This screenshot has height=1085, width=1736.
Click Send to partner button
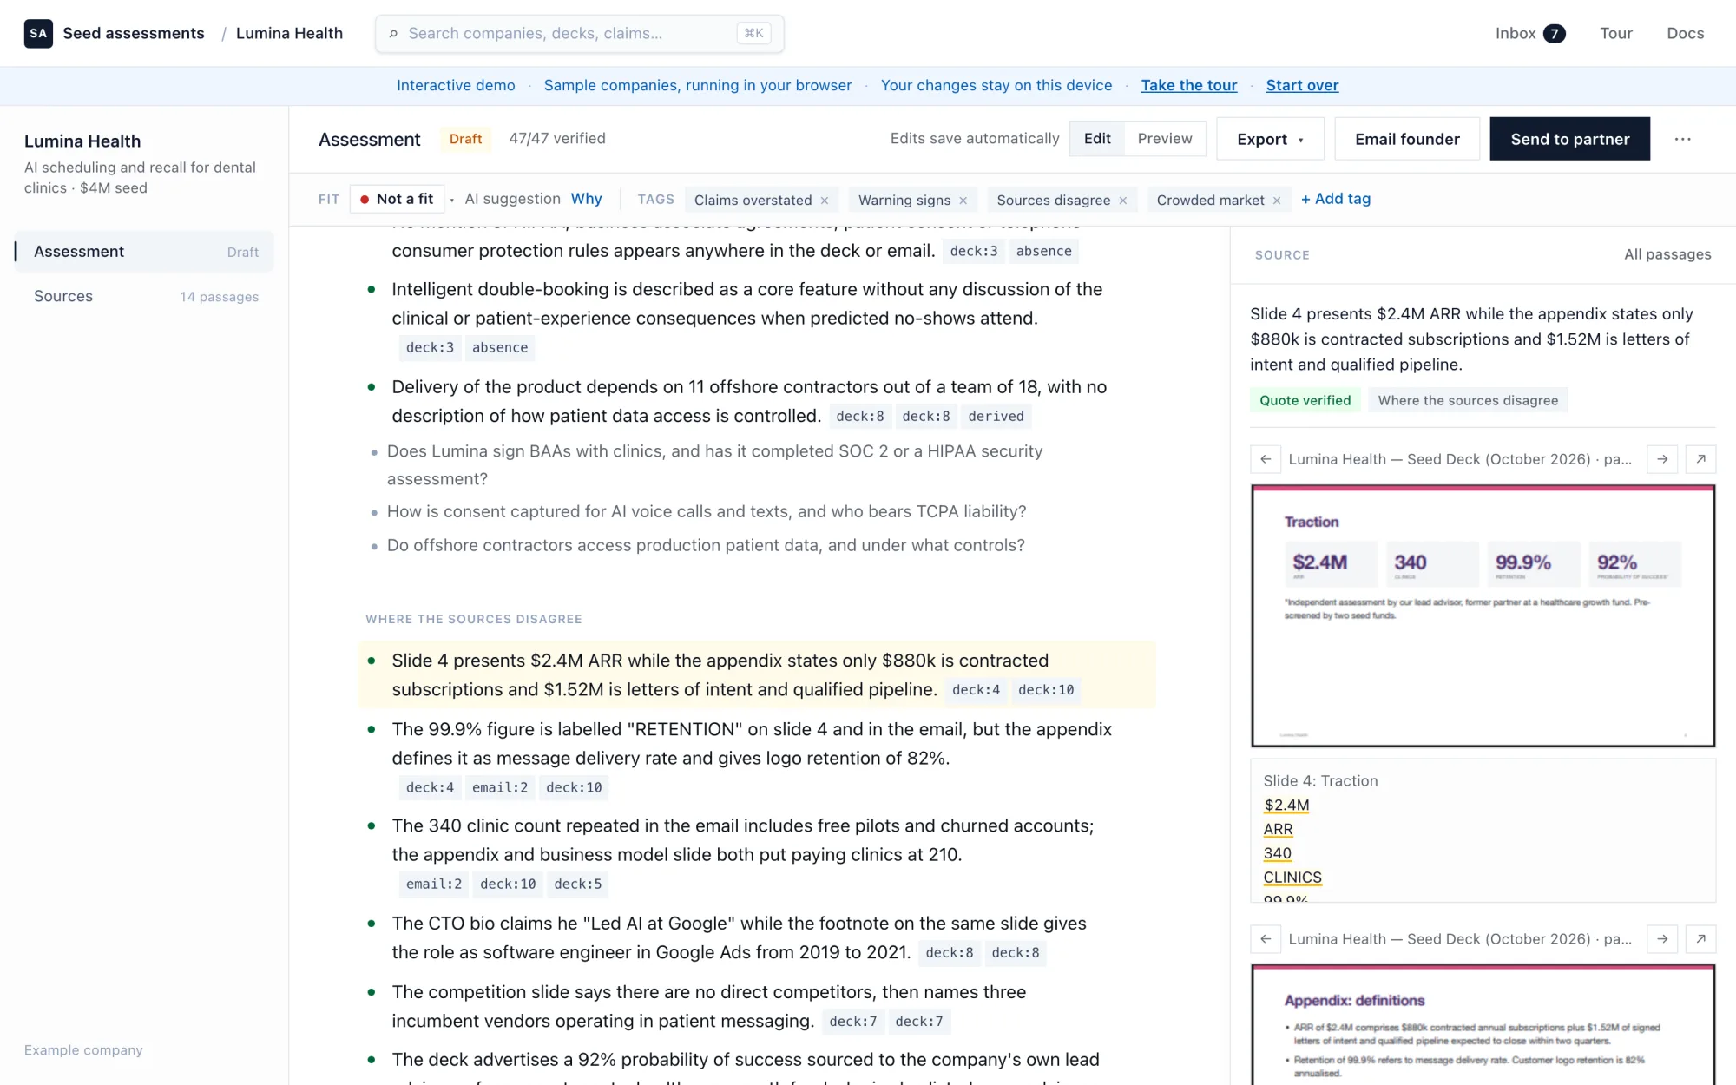pyautogui.click(x=1569, y=139)
